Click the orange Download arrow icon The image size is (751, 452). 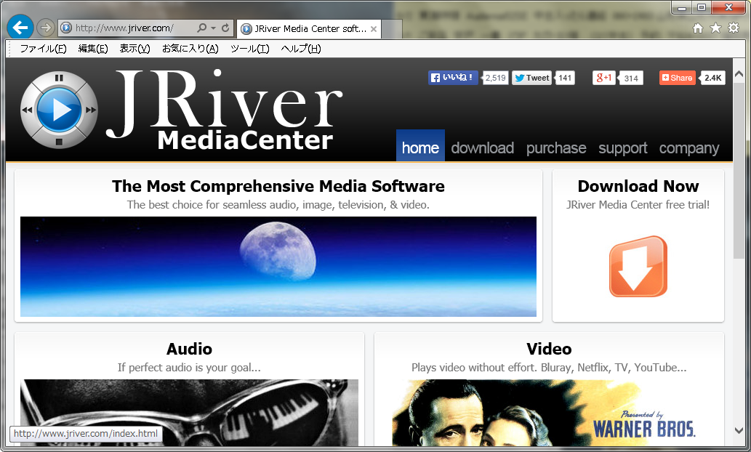coord(638,266)
